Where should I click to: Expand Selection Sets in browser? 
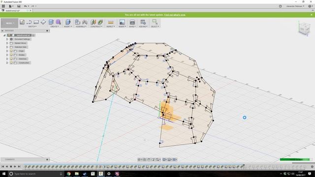pyautogui.click(x=7, y=47)
